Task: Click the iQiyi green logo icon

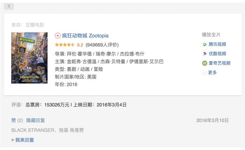Action: [x=205, y=63]
